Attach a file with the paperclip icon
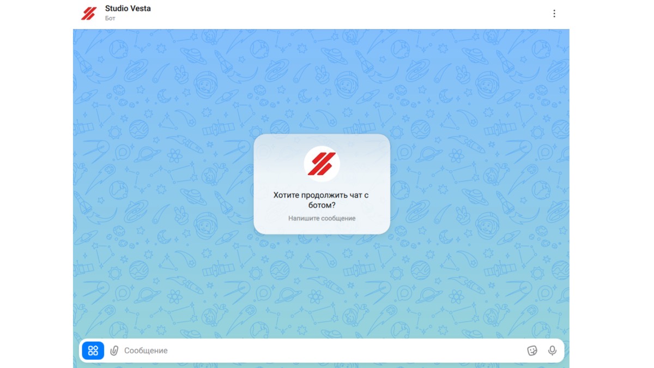Screen dimensions: 654x368 point(114,351)
